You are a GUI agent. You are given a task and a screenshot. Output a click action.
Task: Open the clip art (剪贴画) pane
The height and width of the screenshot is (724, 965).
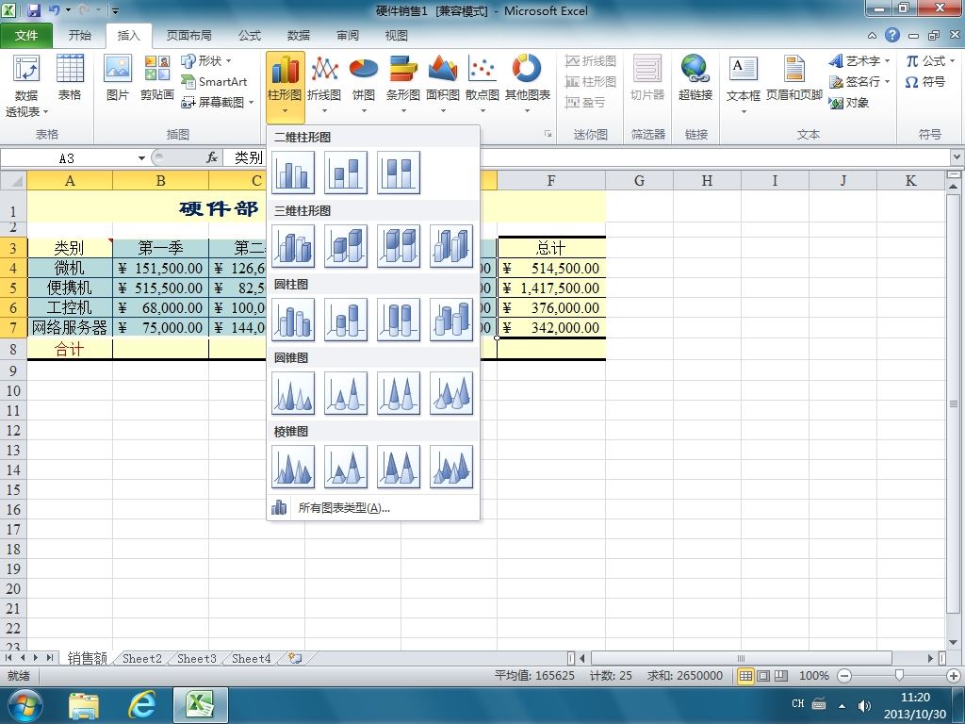(x=157, y=78)
